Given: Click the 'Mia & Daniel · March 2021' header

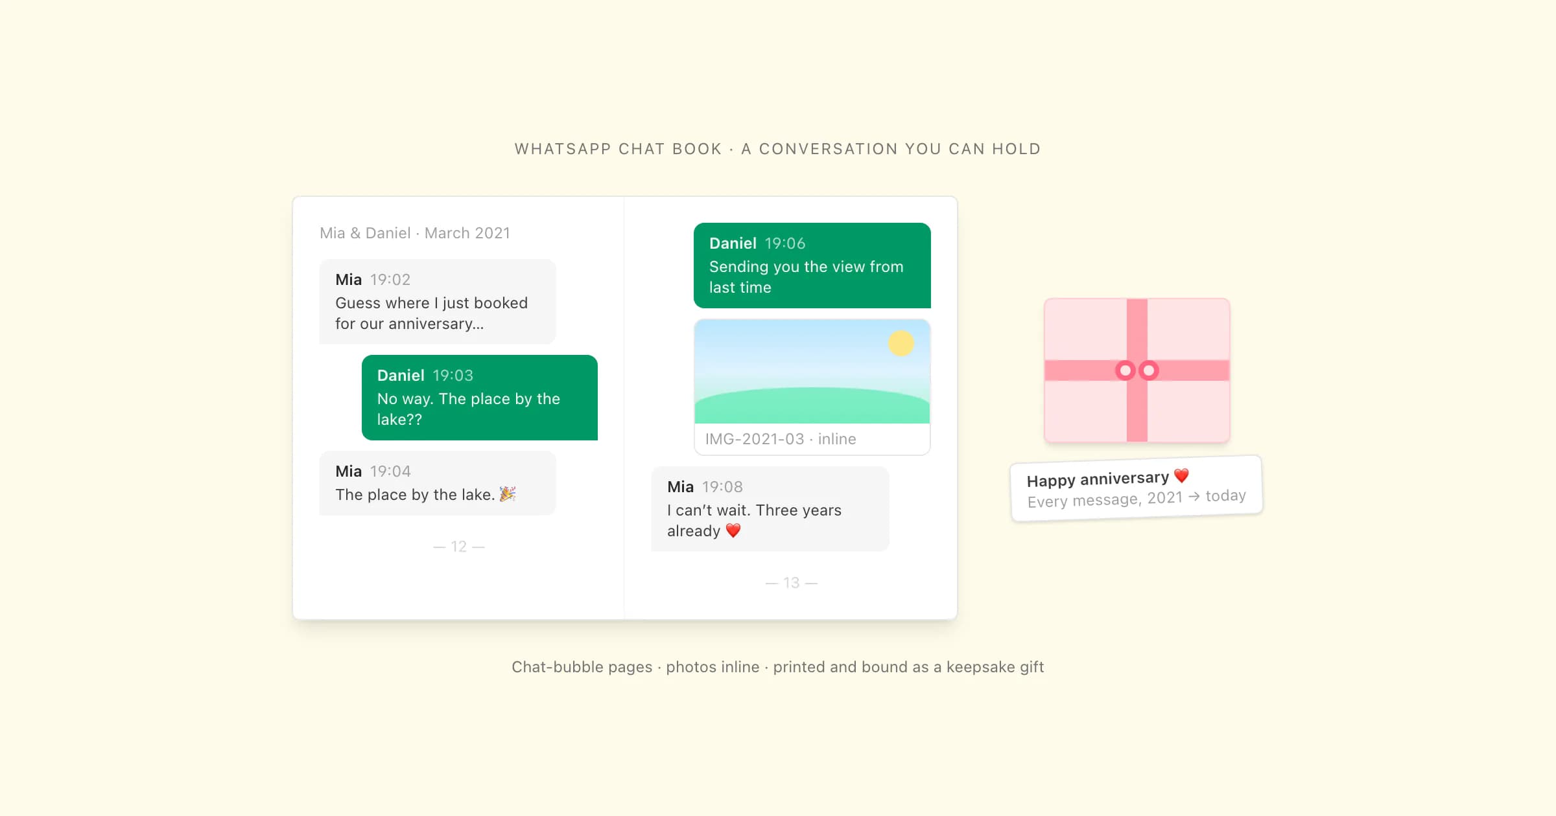Looking at the screenshot, I should [415, 233].
